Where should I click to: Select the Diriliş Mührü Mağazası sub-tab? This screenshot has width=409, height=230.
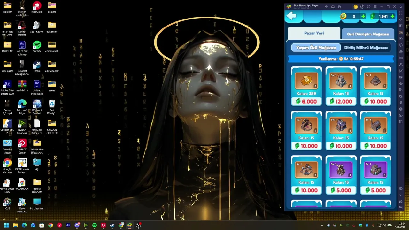click(366, 48)
